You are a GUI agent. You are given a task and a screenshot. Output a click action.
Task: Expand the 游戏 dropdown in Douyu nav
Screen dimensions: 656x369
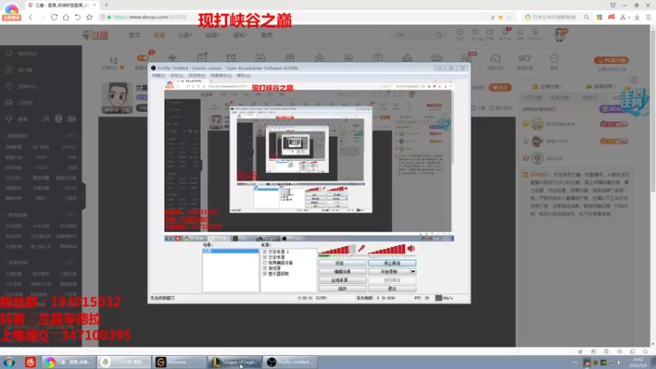[x=240, y=35]
